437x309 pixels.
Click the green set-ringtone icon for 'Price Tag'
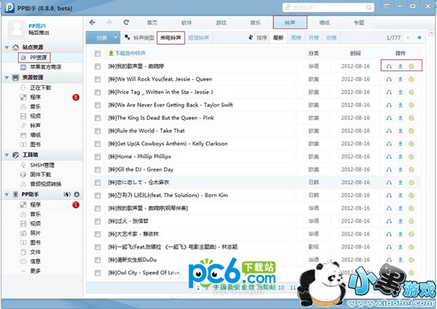412,93
